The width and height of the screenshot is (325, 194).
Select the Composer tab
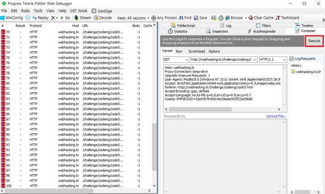305,31
